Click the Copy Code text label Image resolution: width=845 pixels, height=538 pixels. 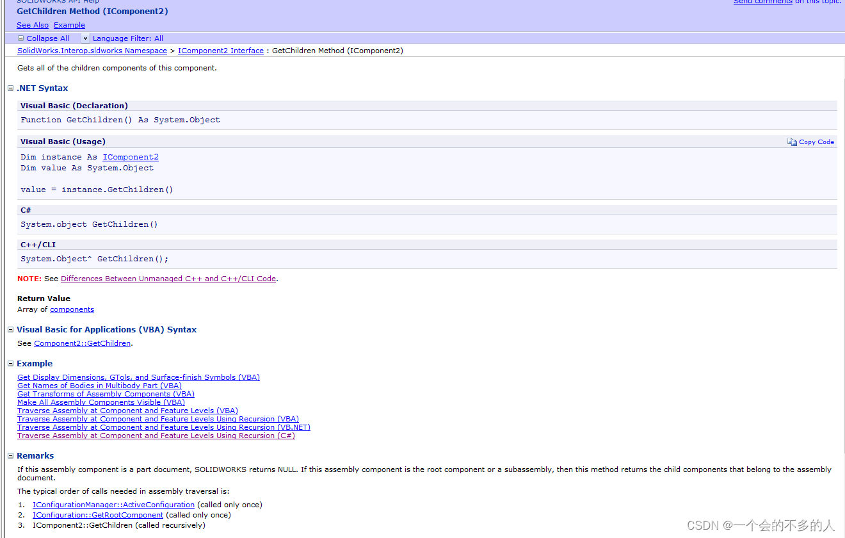click(817, 142)
